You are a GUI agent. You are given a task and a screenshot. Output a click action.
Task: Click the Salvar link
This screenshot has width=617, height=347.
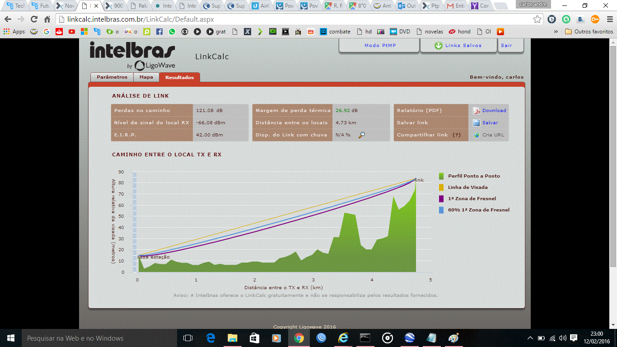pos(490,123)
